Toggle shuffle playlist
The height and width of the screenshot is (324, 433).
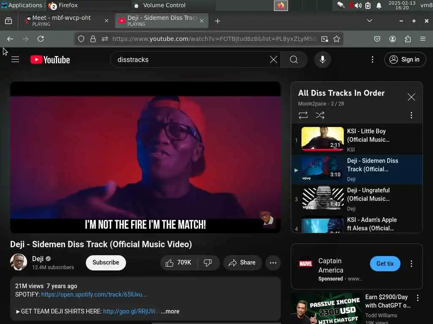tap(320, 115)
